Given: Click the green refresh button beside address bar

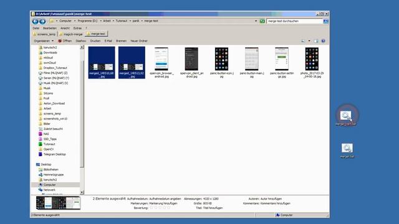Looking at the screenshot, I should [x=262, y=21].
